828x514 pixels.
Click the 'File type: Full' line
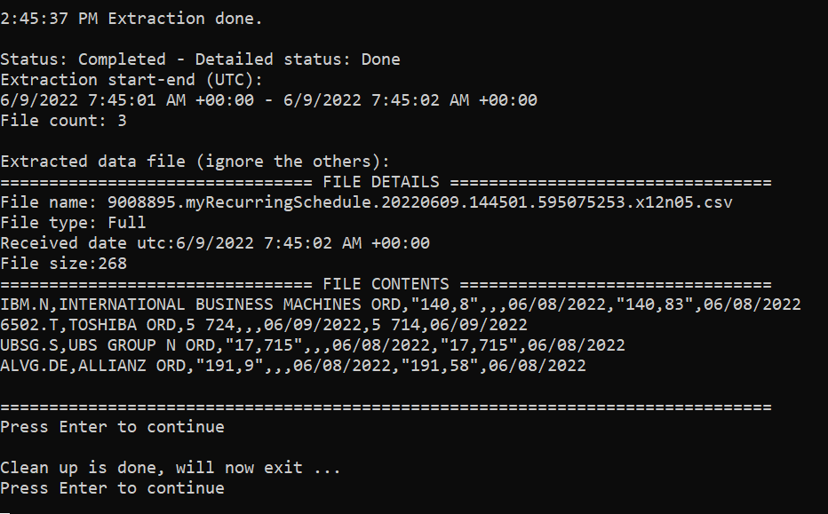(73, 223)
